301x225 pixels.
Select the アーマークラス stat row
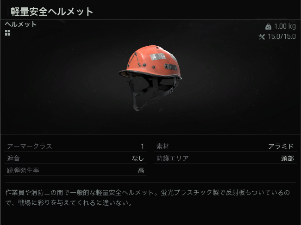click(75, 146)
